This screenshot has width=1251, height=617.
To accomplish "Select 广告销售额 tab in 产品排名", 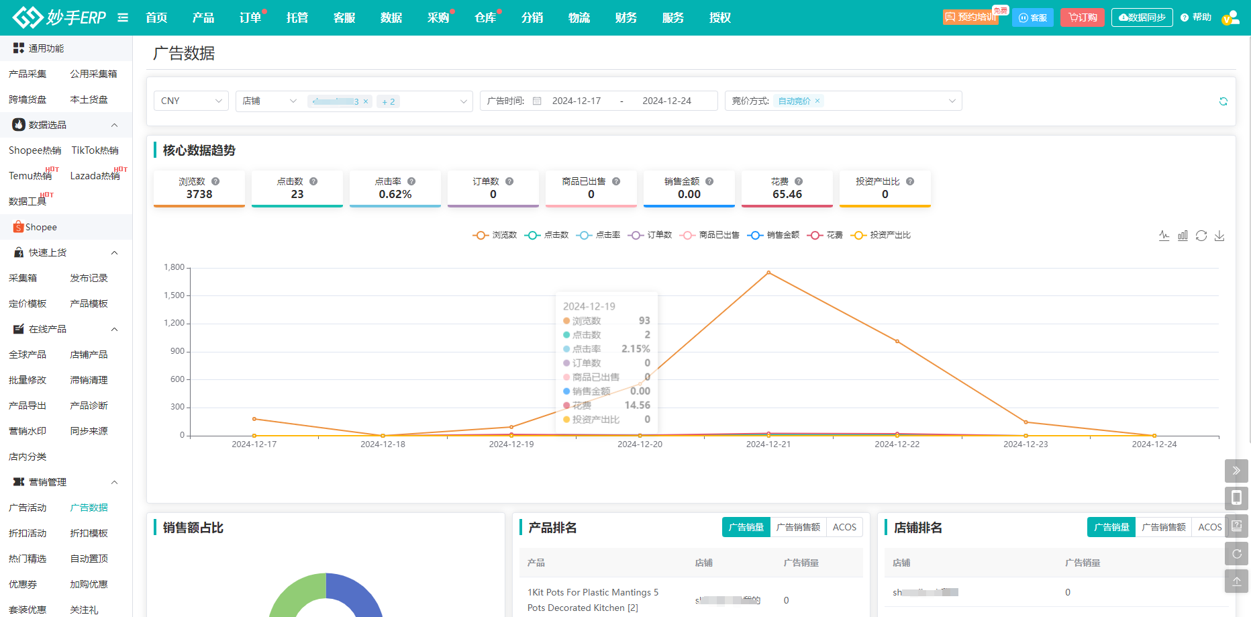I will pos(798,527).
